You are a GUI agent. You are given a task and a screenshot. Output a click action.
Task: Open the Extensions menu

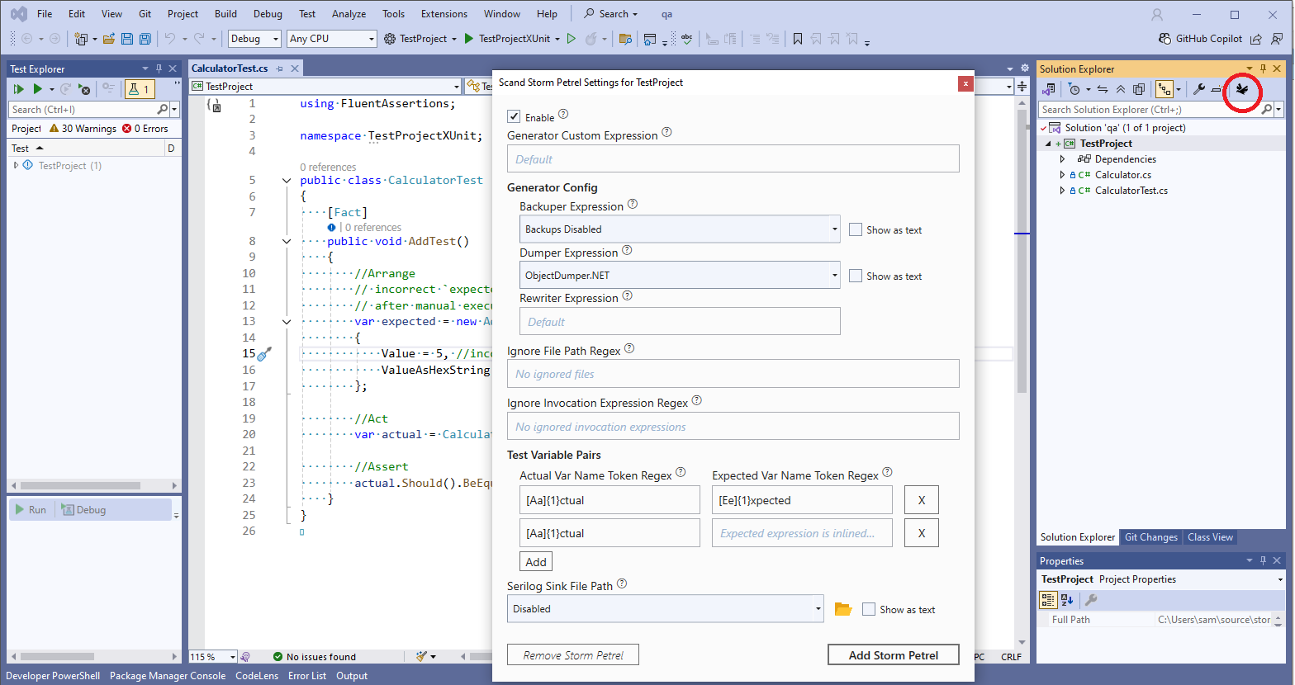pyautogui.click(x=444, y=14)
